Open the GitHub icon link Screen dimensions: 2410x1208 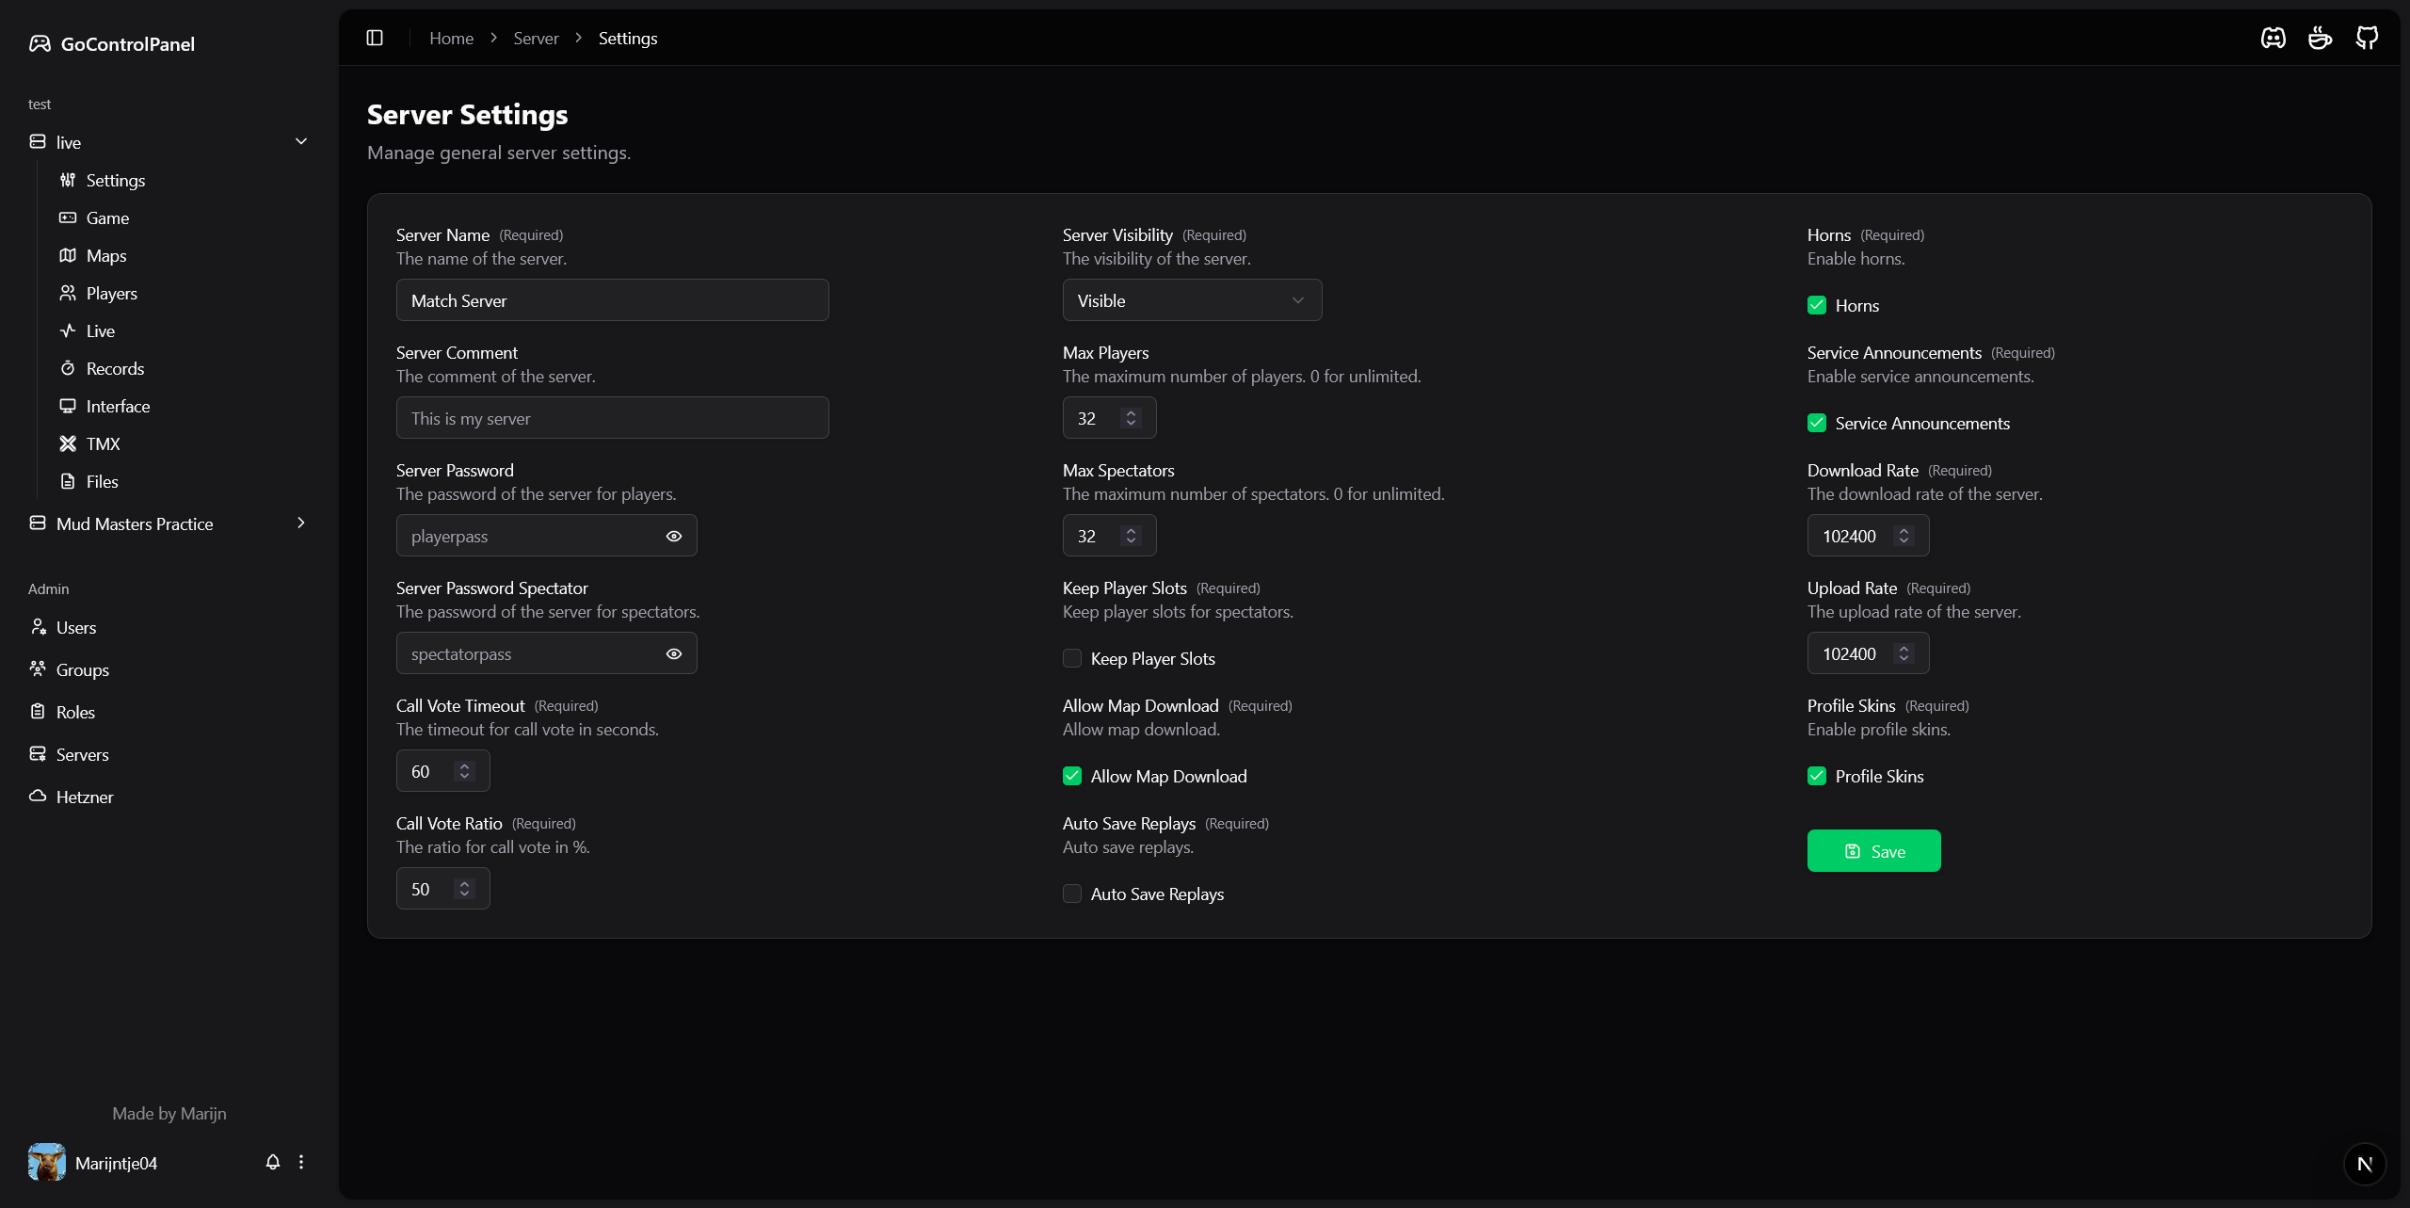coord(2367,38)
